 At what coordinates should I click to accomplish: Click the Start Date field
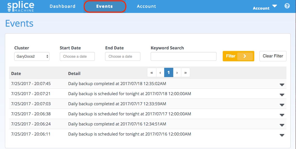77,56
